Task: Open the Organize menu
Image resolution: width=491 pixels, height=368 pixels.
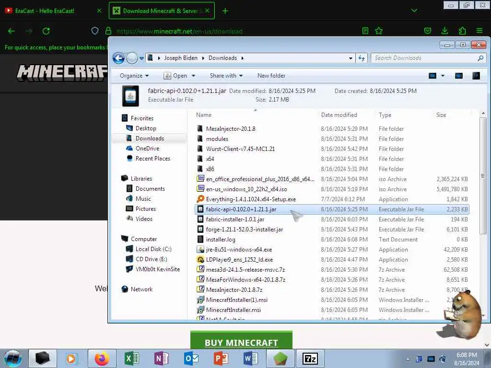Action: [x=134, y=76]
